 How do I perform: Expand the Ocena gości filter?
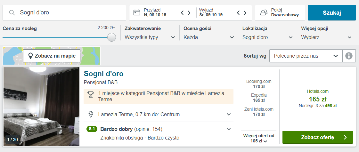(209, 37)
